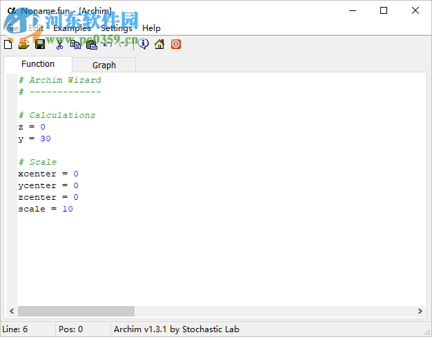Close the Archim window
Image resolution: width=432 pixels, height=337 pixels.
click(415, 11)
